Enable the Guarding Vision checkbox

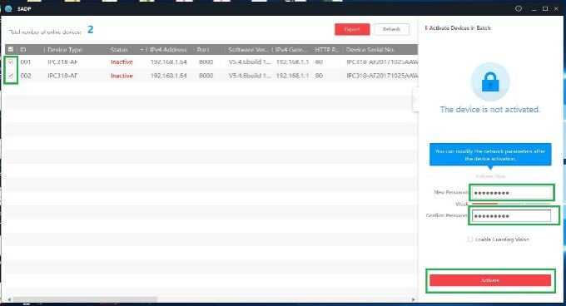(x=469, y=239)
